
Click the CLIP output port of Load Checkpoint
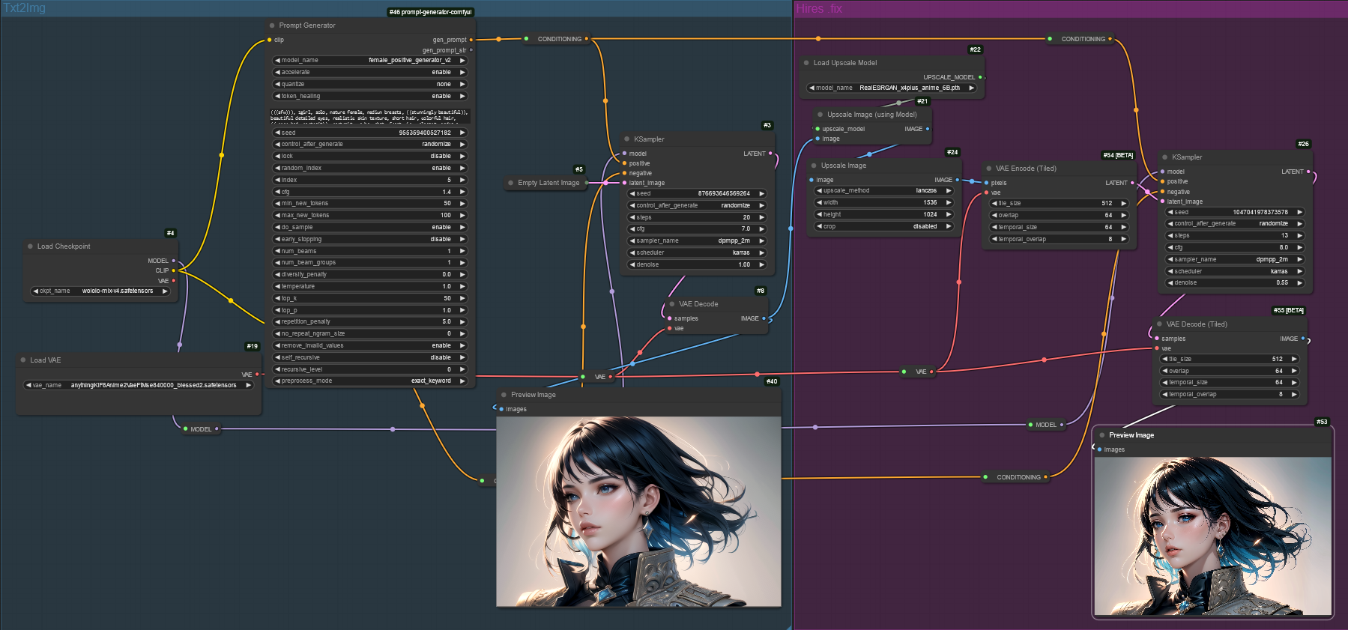tap(174, 270)
